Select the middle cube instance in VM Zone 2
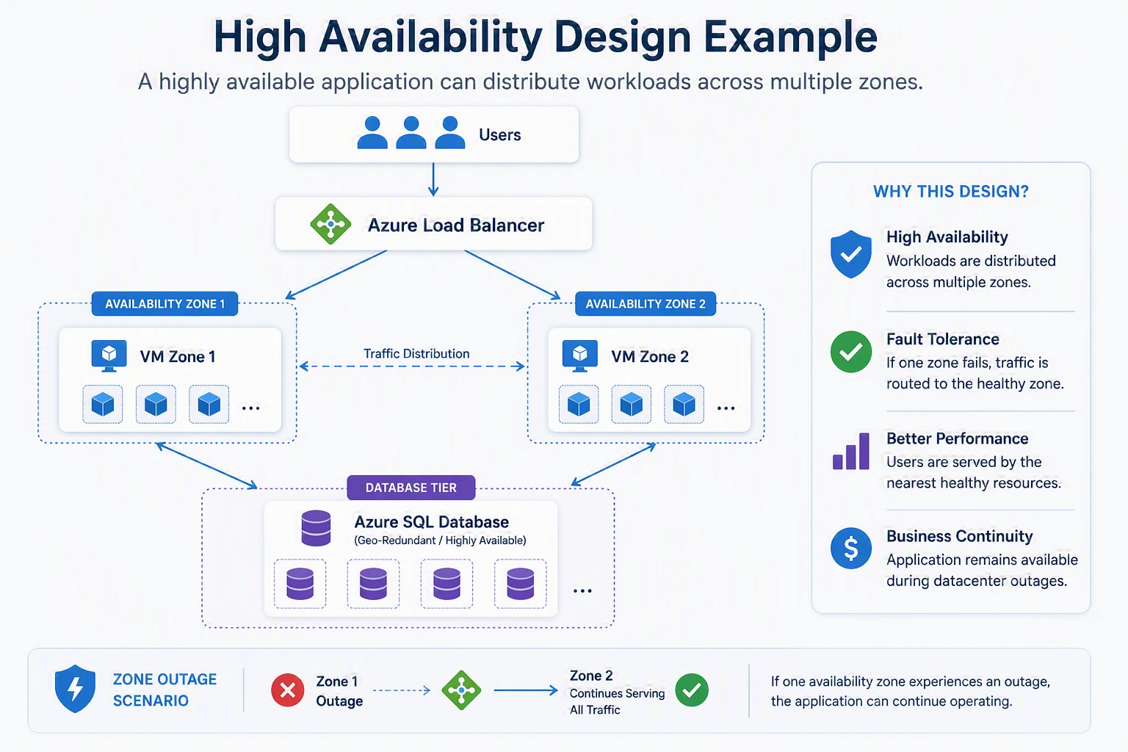The height and width of the screenshot is (752, 1128). click(632, 404)
